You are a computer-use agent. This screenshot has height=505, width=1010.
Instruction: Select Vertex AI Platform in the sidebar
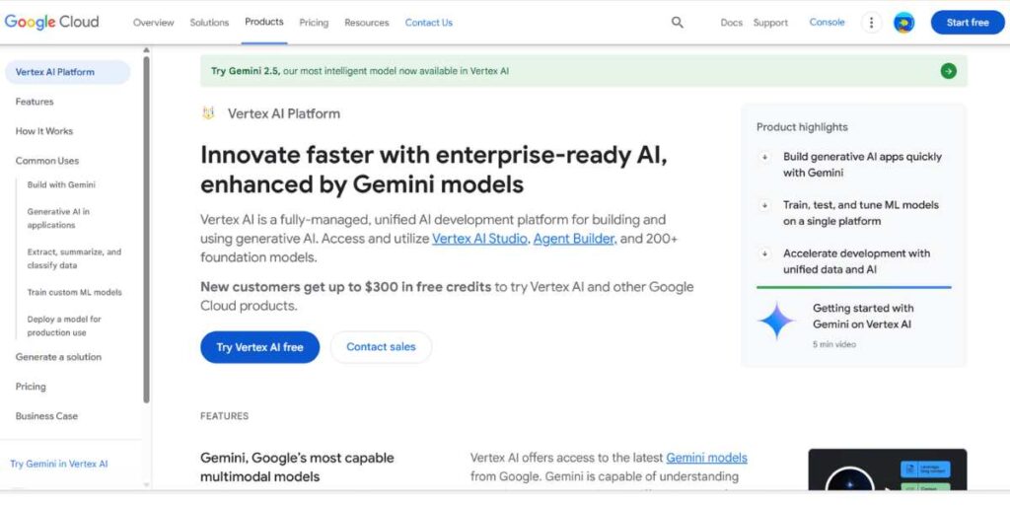(68, 72)
